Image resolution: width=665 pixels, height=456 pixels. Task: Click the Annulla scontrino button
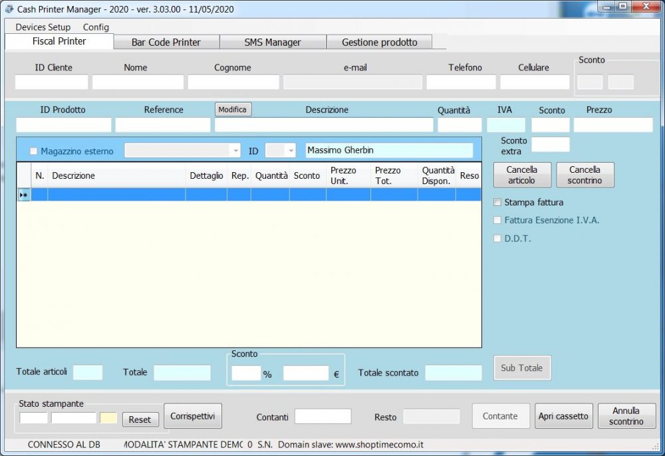[x=626, y=416]
